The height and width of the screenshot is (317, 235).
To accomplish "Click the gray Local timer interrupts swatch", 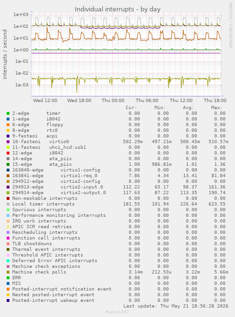I will pyautogui.click(x=8, y=204).
